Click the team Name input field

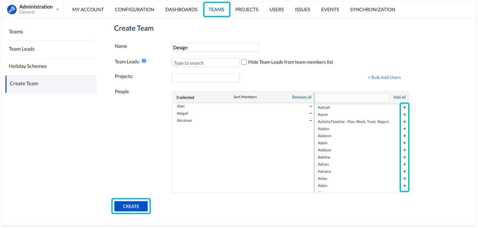pos(215,48)
